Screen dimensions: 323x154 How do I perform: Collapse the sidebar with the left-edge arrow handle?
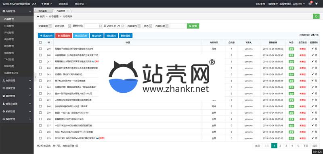point(35,77)
